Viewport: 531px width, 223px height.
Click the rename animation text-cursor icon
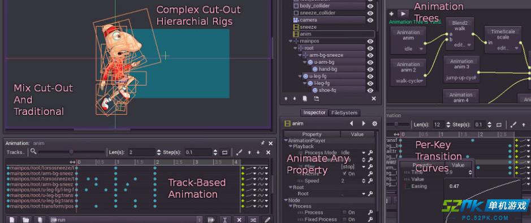[x=225, y=220]
